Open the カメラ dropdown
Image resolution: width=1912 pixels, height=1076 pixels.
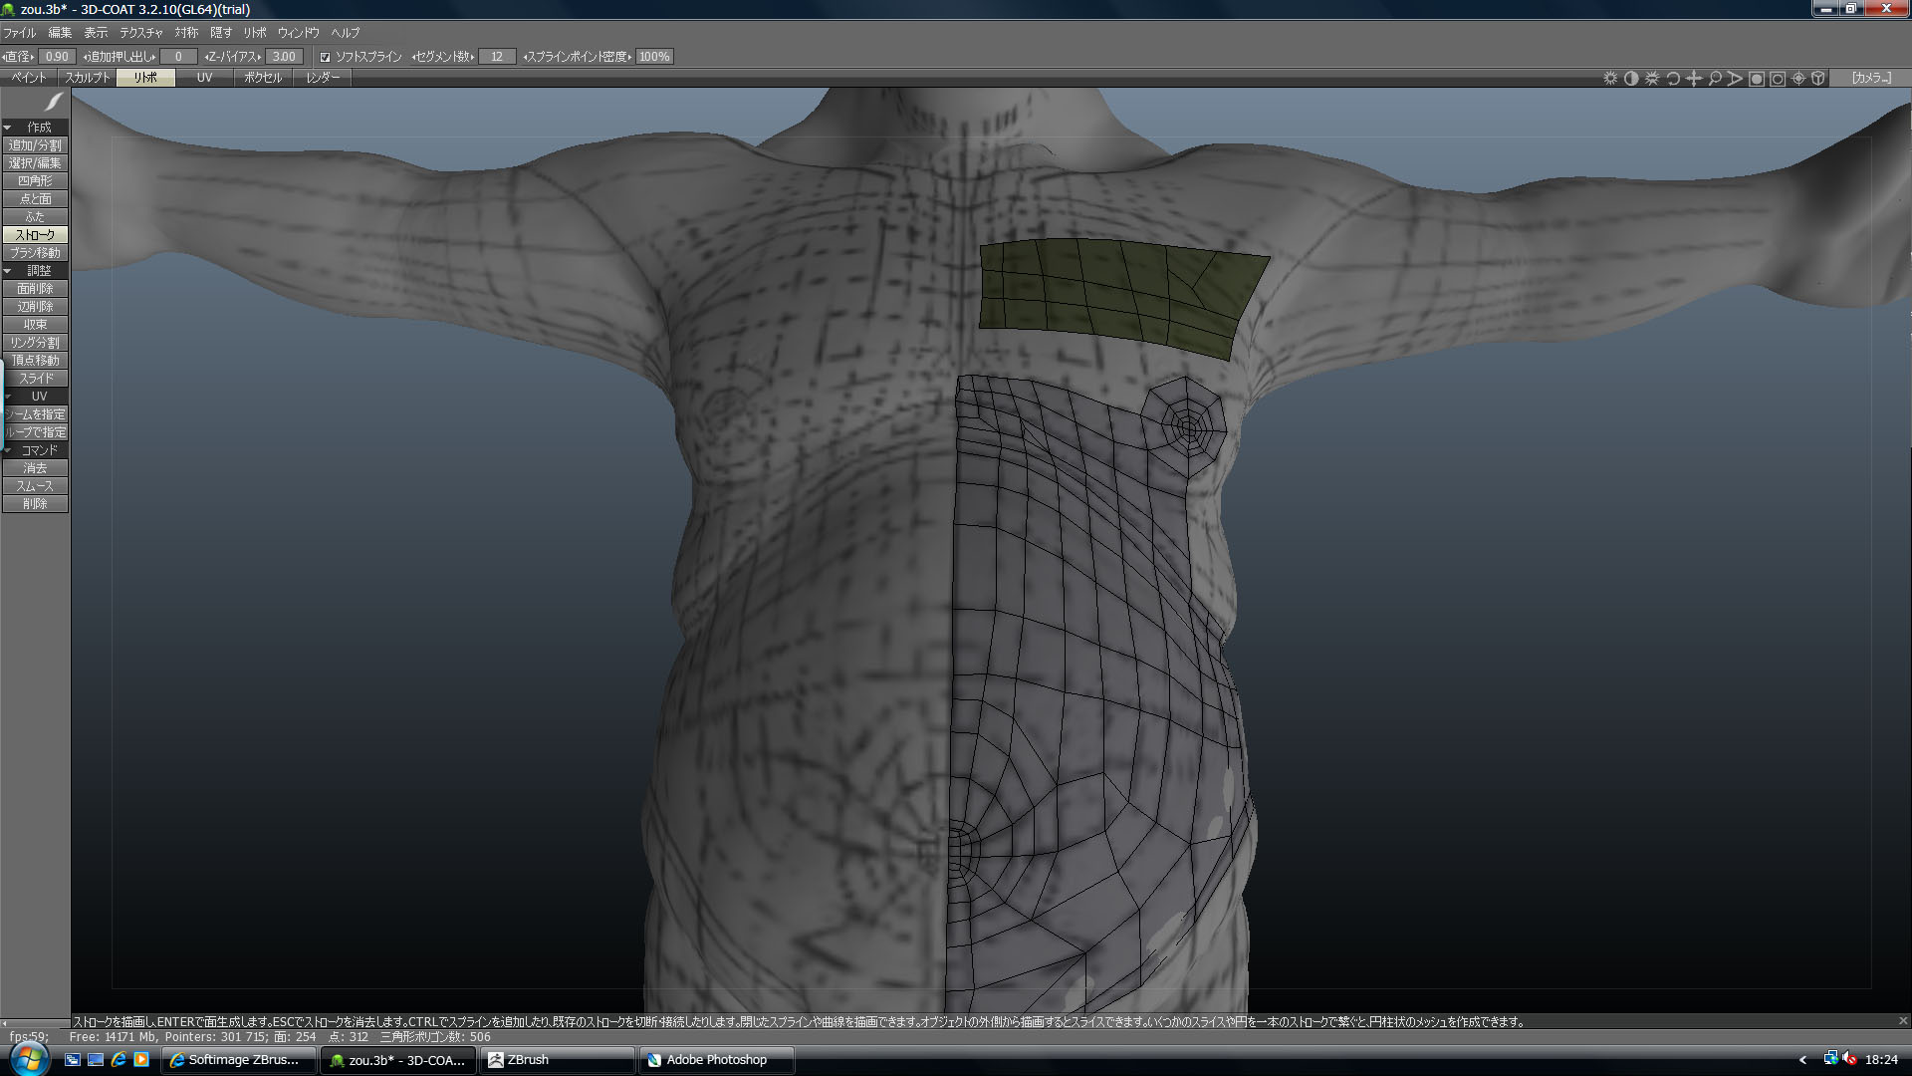[x=1871, y=78]
